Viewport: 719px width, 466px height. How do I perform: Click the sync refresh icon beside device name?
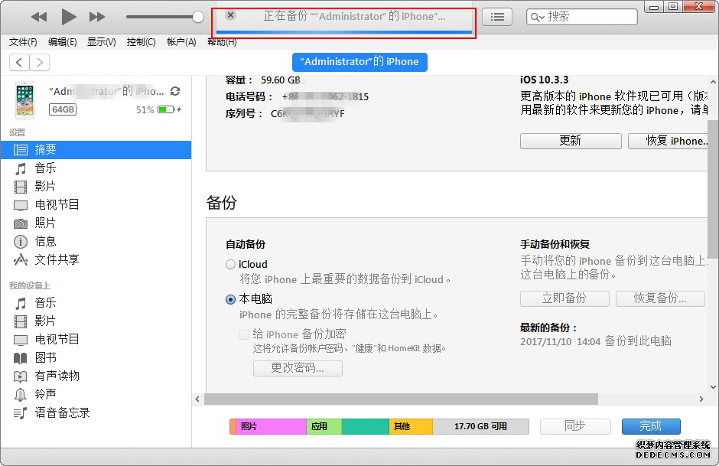[174, 91]
